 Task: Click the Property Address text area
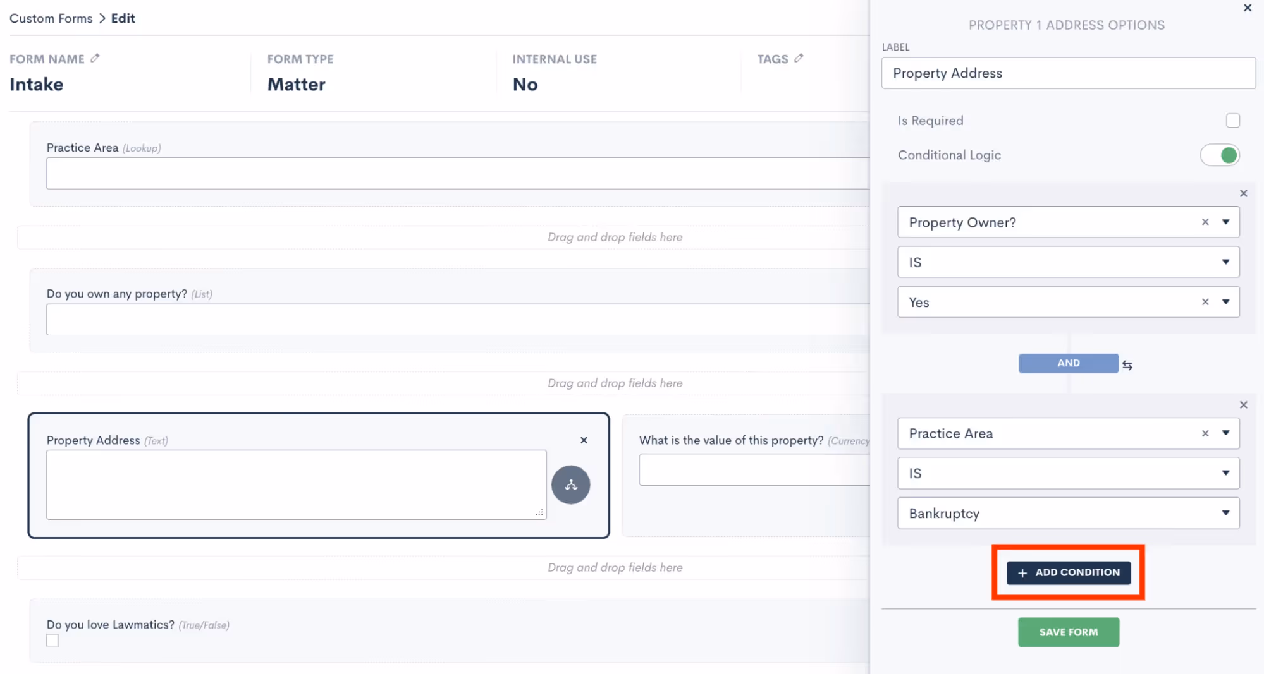296,484
